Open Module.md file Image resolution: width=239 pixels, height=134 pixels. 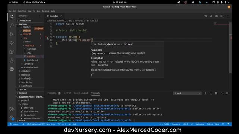pyautogui.click(x=32, y=60)
